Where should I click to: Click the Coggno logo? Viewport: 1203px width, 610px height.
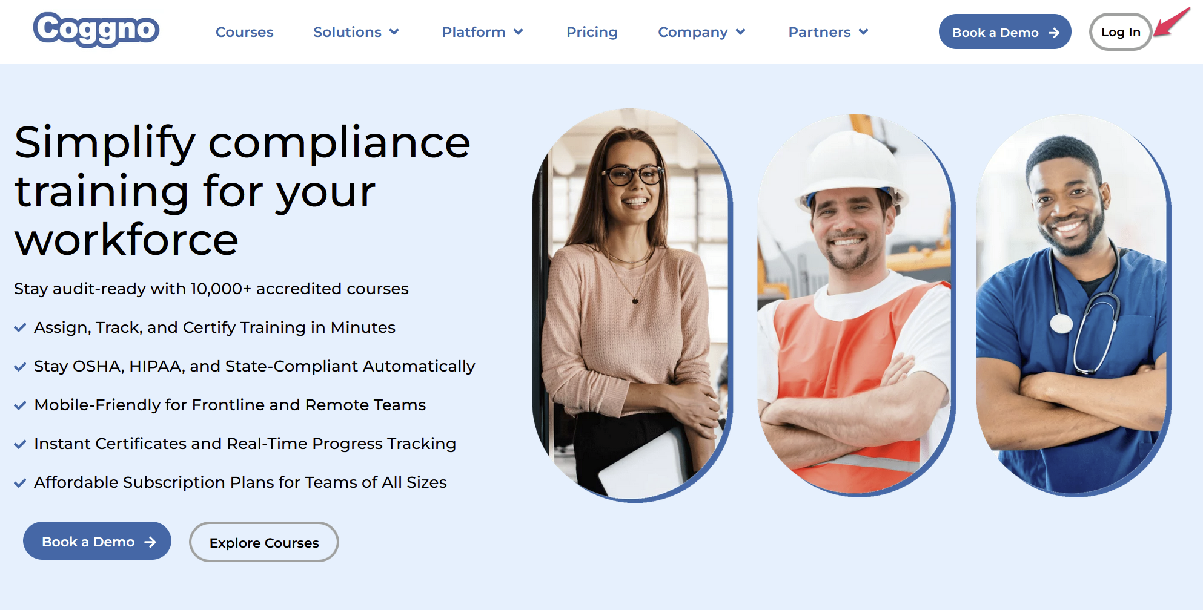pyautogui.click(x=96, y=30)
